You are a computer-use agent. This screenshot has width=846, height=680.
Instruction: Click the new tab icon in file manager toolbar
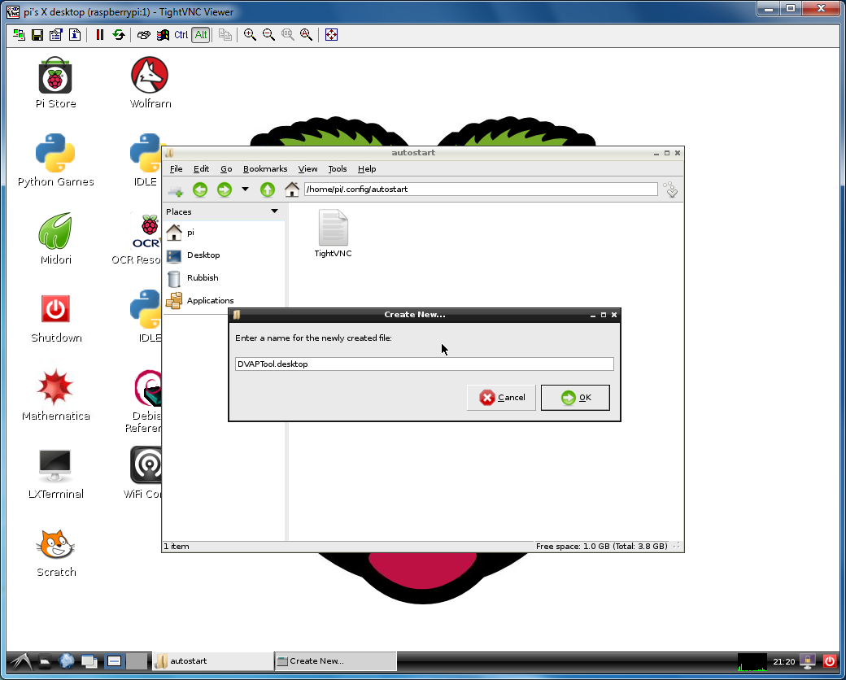176,190
